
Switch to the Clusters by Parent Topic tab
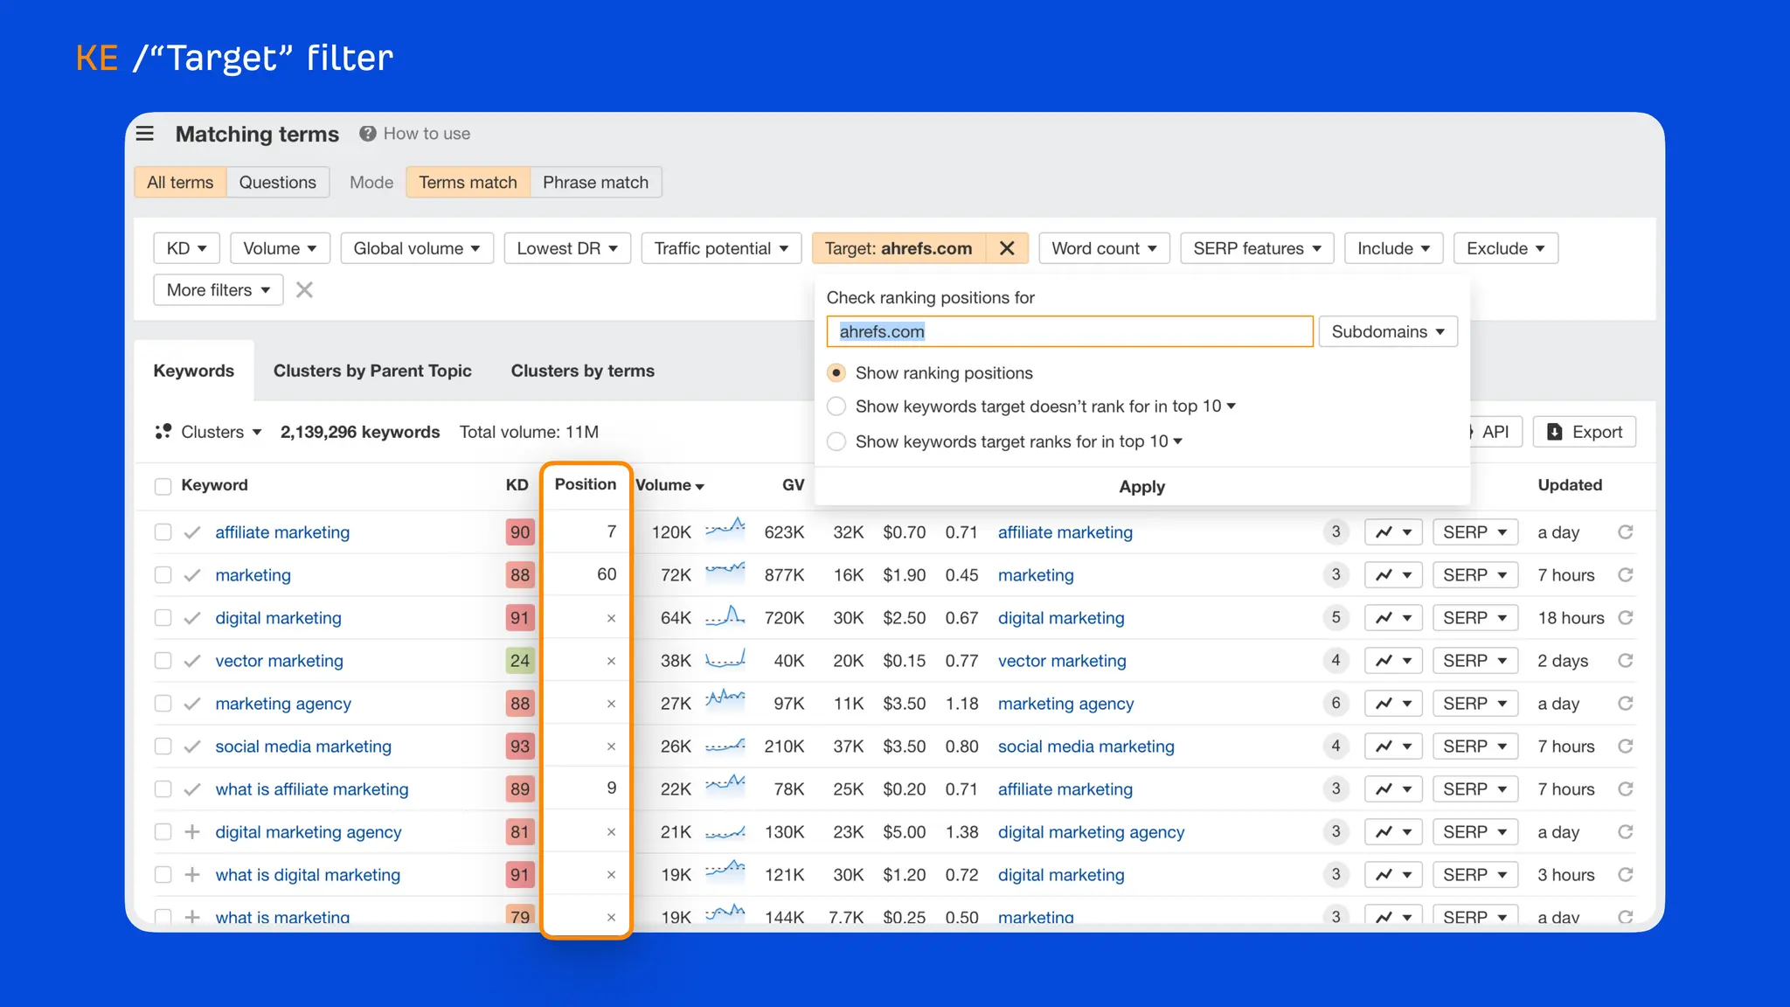point(372,371)
